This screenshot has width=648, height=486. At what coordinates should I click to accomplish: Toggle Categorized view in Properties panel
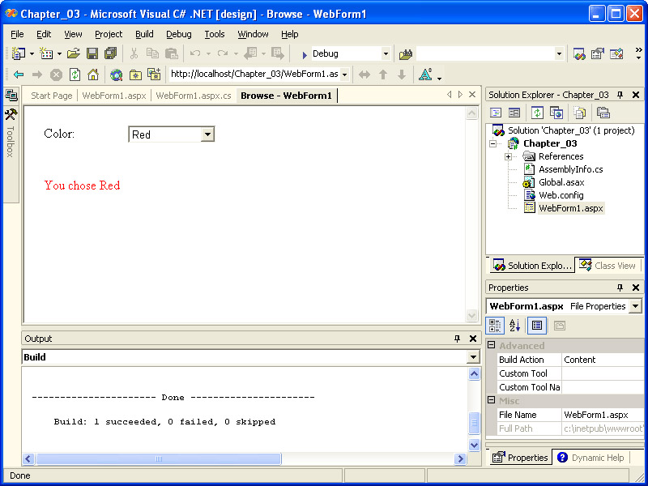coord(496,326)
